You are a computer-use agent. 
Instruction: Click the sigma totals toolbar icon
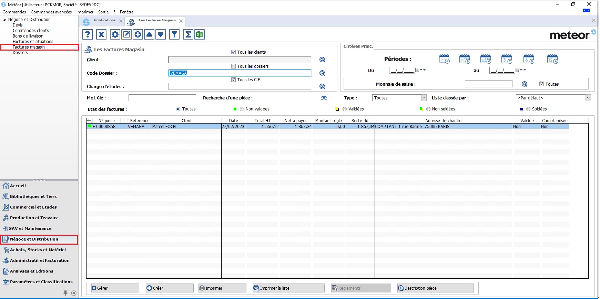pyautogui.click(x=188, y=34)
